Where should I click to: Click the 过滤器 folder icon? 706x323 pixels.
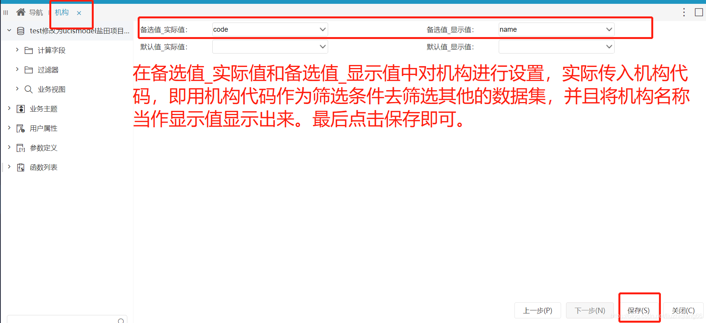[29, 70]
